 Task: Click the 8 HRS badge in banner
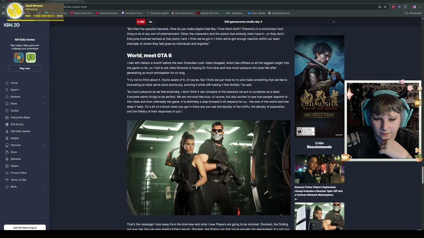[x=141, y=22]
